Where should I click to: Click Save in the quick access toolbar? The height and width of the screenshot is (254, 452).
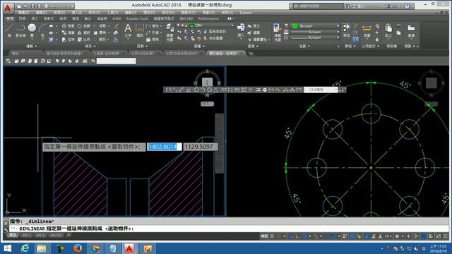(32, 6)
